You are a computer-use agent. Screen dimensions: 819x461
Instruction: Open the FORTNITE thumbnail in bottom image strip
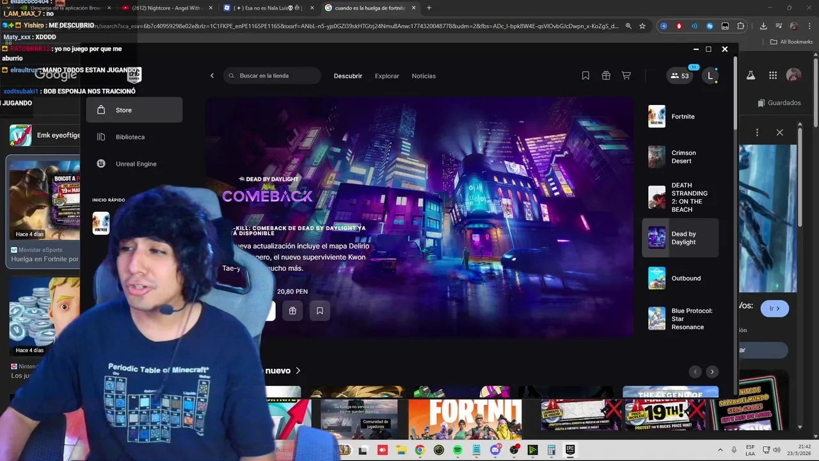point(465,419)
